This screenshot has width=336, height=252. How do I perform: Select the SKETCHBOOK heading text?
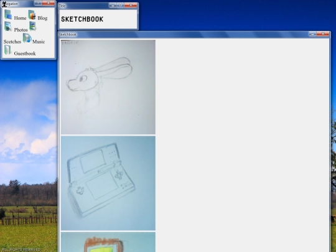pyautogui.click(x=82, y=19)
